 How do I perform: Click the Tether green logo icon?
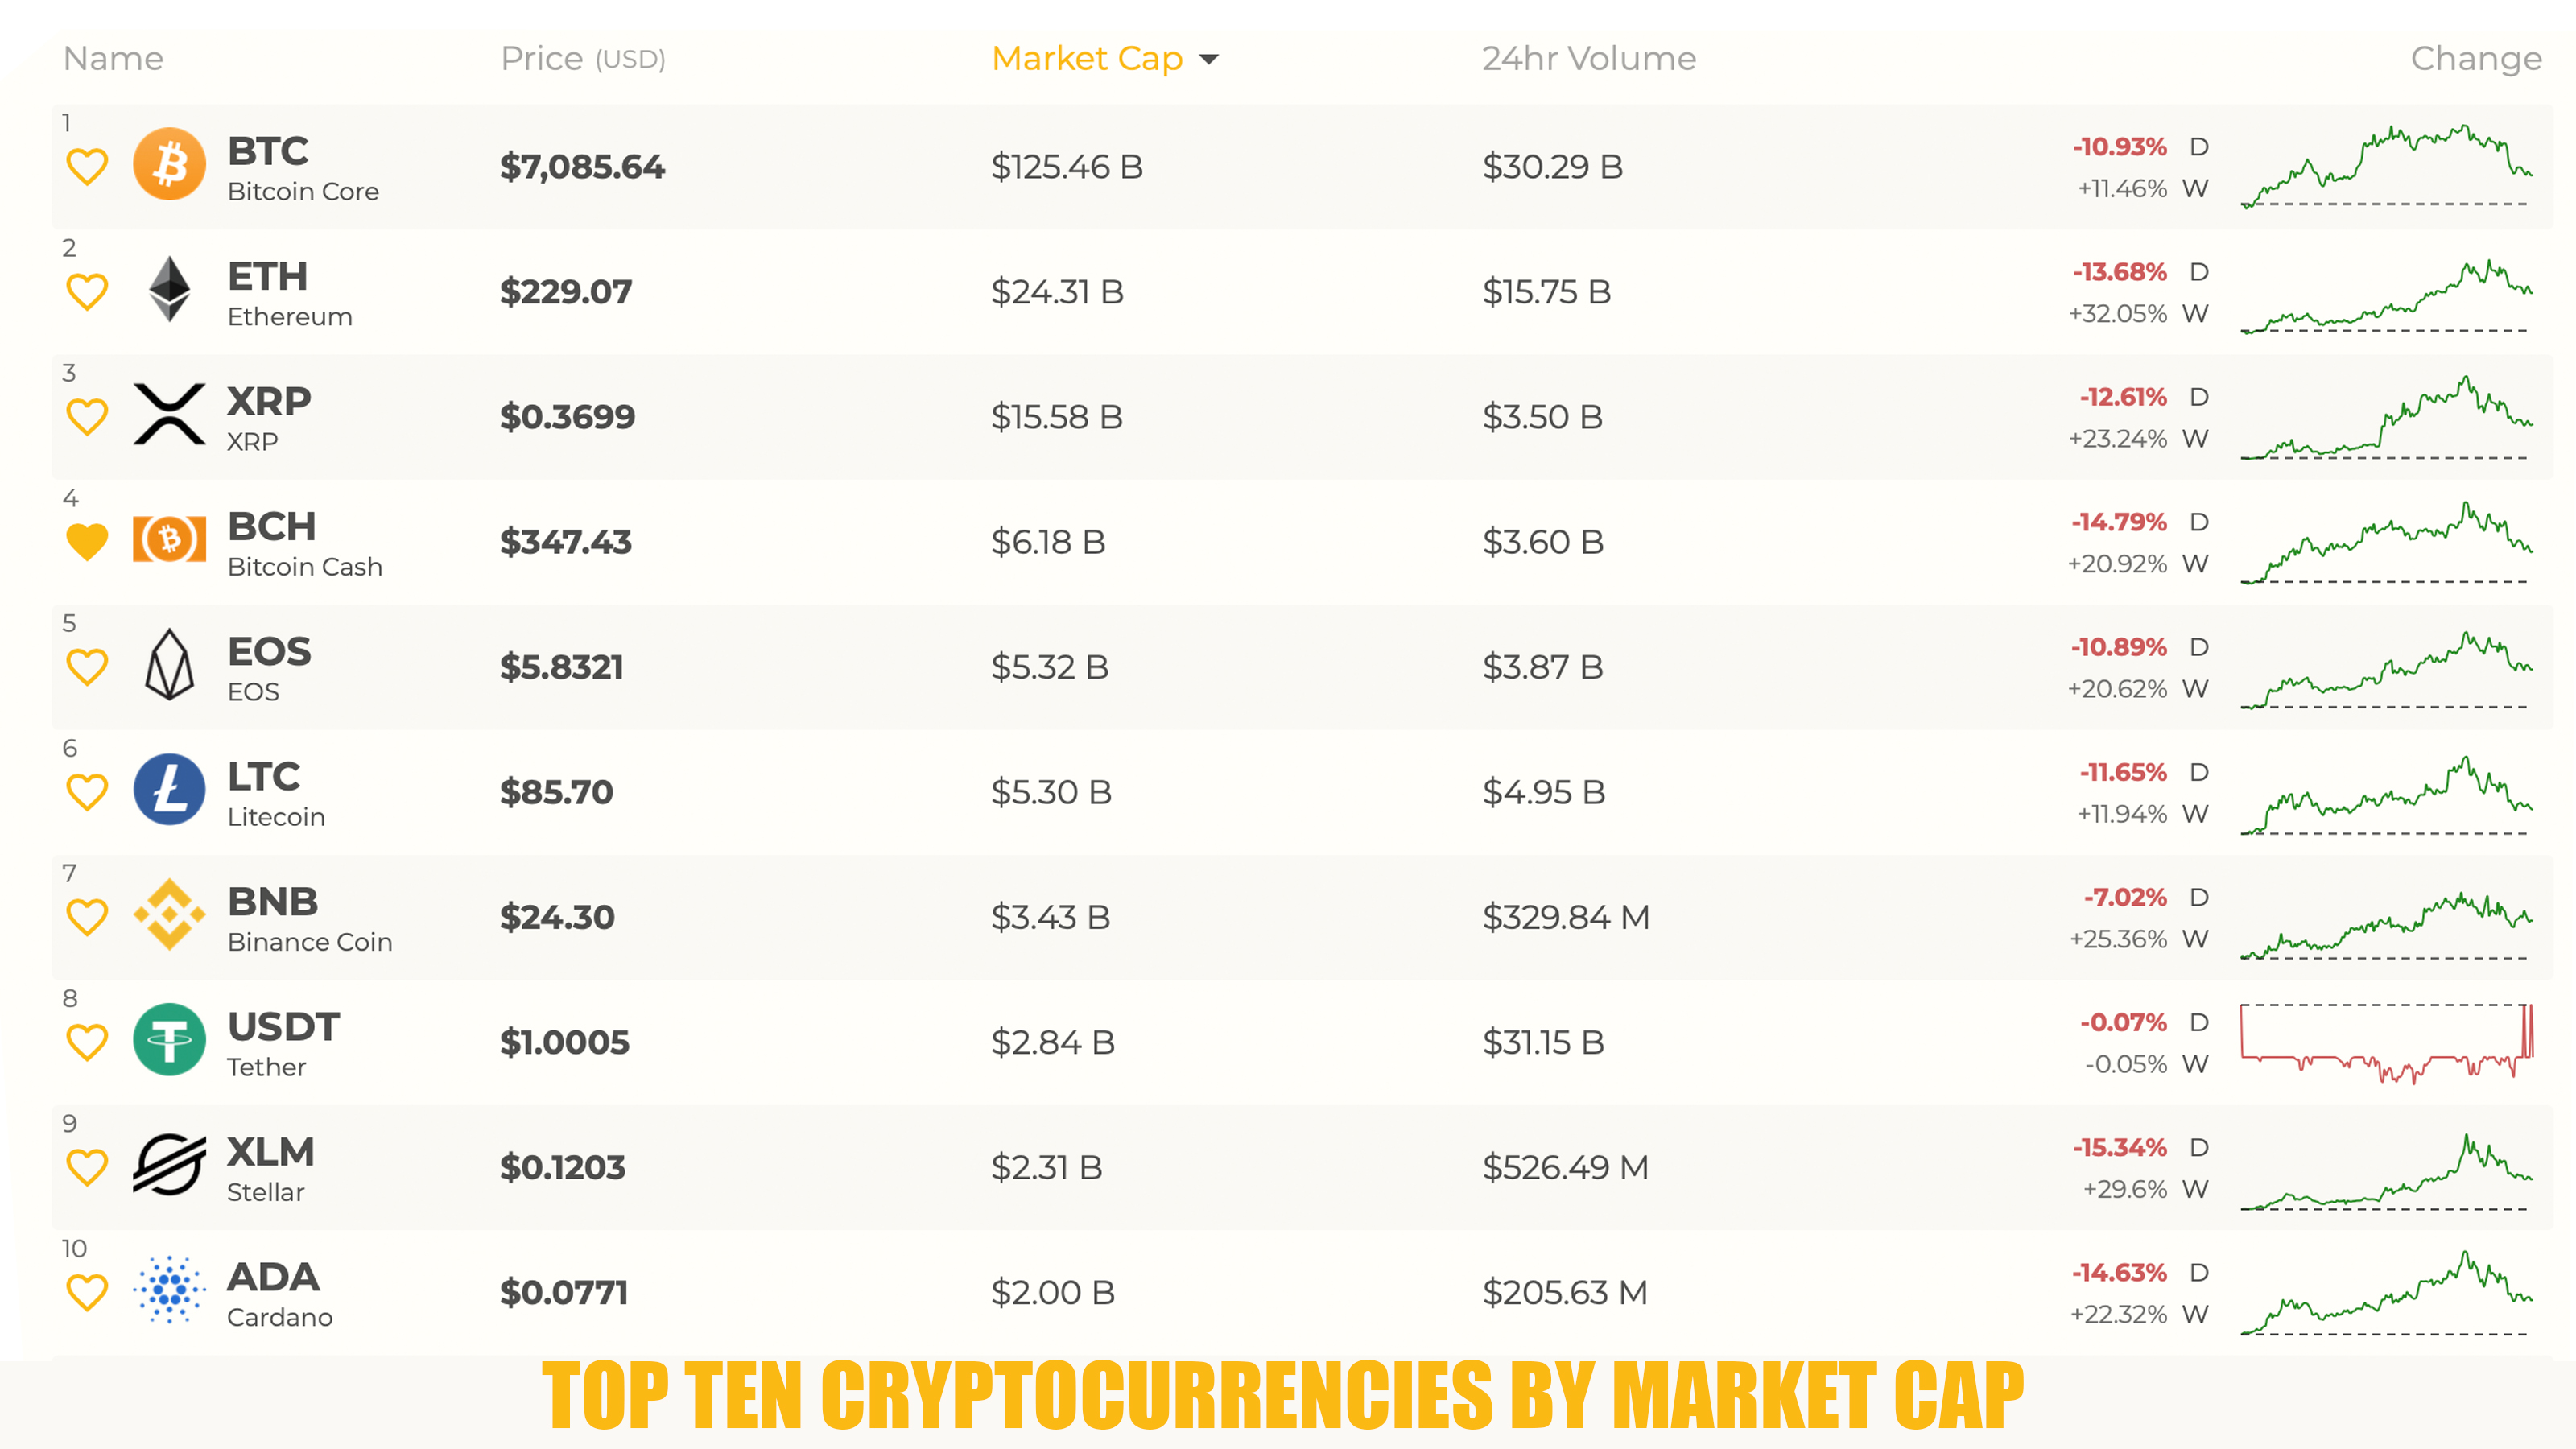169,1039
